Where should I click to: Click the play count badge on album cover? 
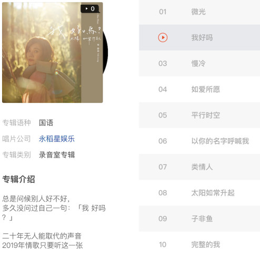click(90, 8)
